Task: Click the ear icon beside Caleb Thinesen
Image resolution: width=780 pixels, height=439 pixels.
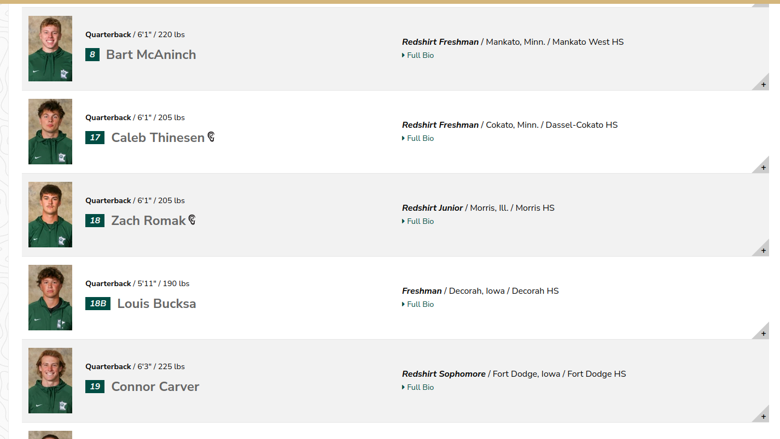Action: [x=211, y=137]
